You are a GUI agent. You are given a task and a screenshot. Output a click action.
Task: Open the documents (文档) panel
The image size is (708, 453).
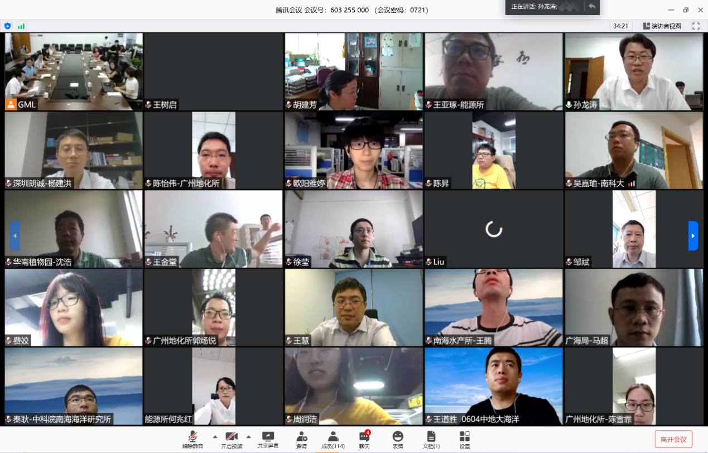point(431,439)
